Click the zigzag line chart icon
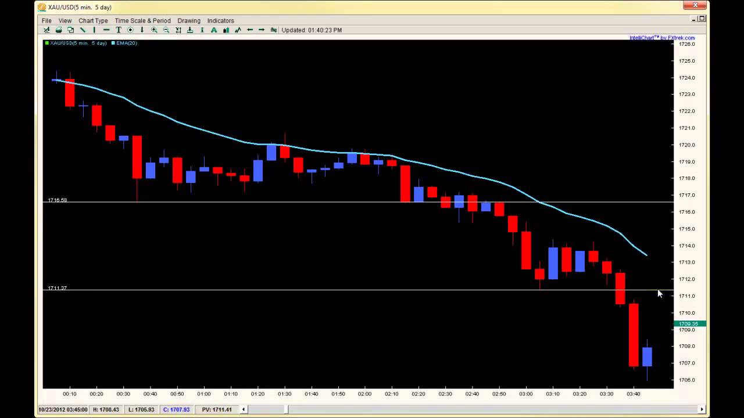The height and width of the screenshot is (418, 744). click(x=238, y=30)
